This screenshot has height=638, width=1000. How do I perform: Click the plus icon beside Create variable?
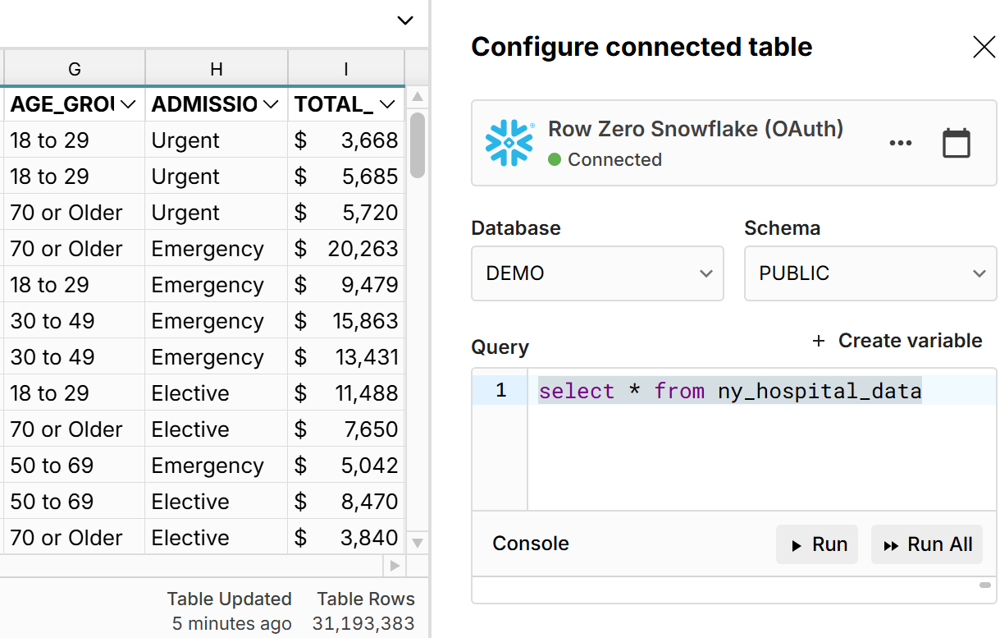tap(818, 341)
